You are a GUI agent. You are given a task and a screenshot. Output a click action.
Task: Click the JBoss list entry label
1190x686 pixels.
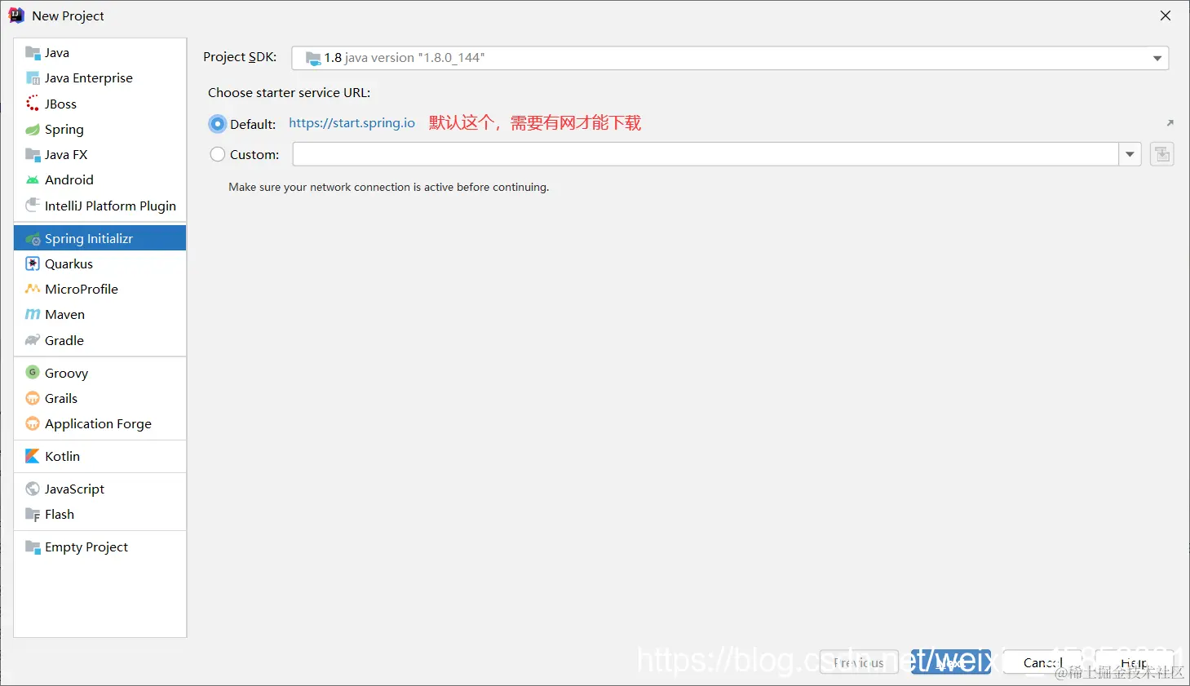tap(60, 104)
